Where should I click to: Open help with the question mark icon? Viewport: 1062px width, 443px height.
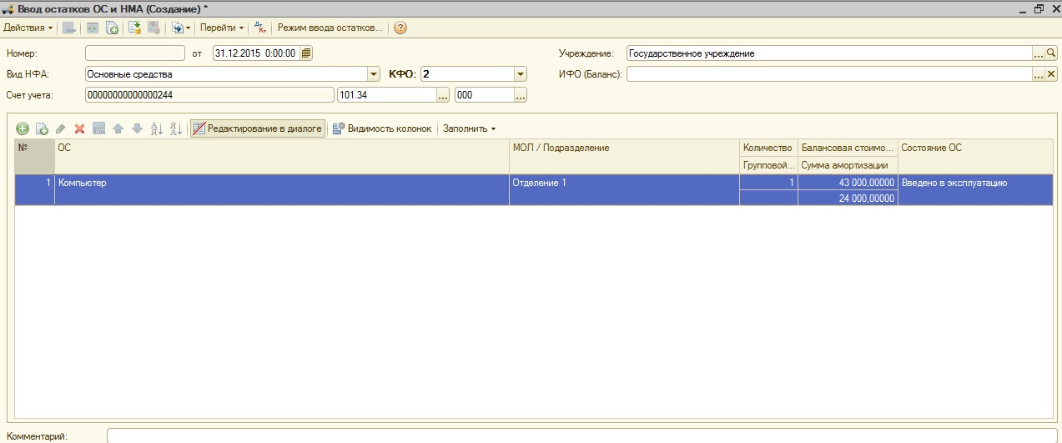tap(400, 28)
